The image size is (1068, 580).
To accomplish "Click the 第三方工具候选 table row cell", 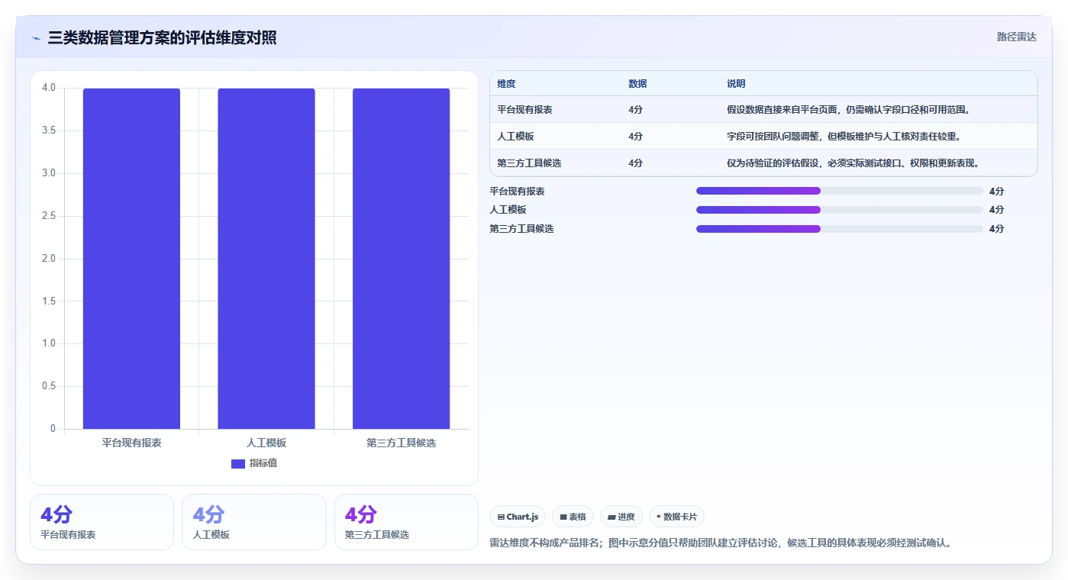I will (529, 163).
